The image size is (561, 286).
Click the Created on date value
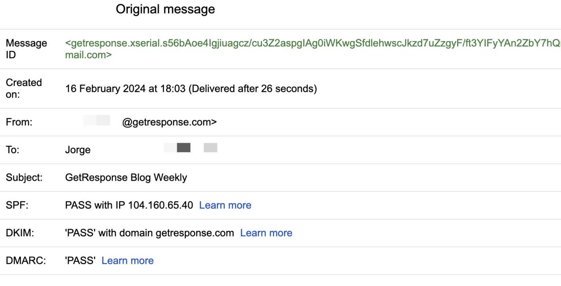click(x=191, y=89)
